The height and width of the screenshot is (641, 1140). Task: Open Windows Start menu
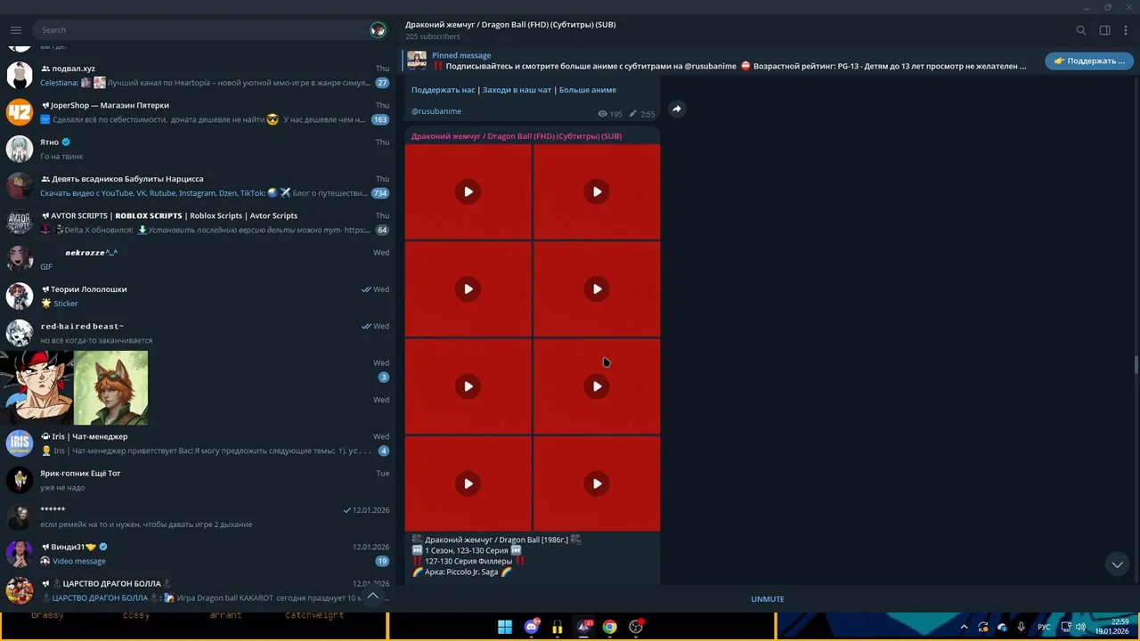(505, 627)
